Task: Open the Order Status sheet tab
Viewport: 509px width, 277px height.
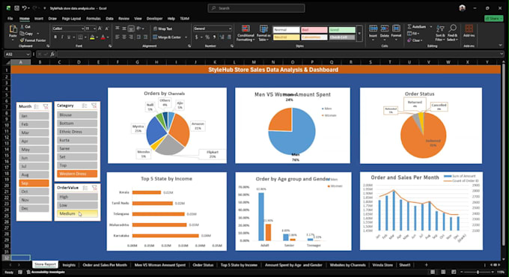Action: pos(203,265)
